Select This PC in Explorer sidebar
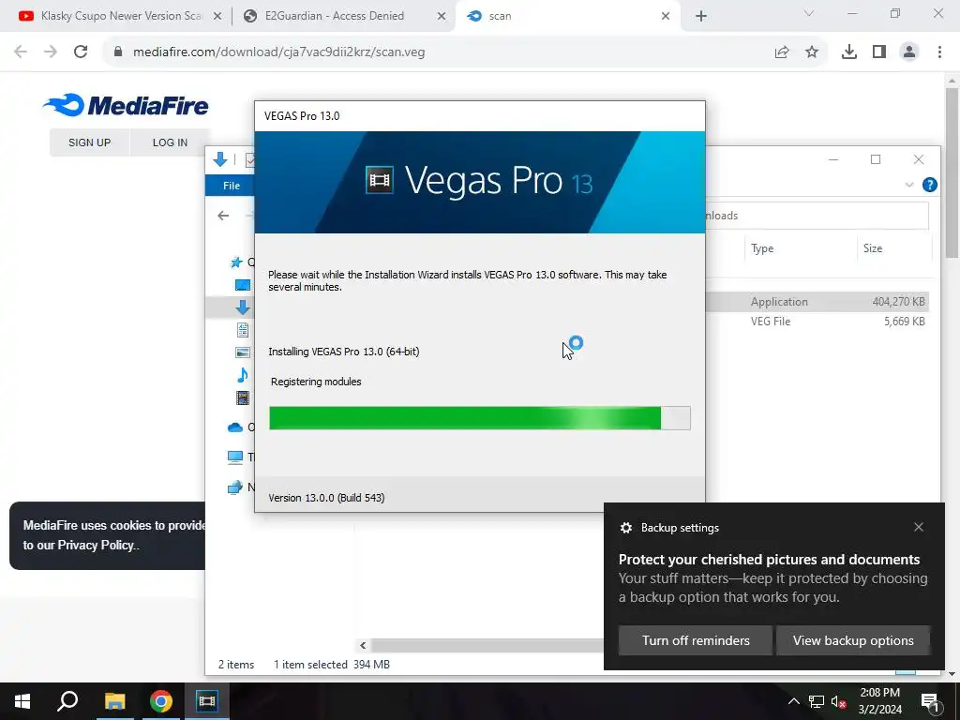This screenshot has width=960, height=720. coord(235,457)
